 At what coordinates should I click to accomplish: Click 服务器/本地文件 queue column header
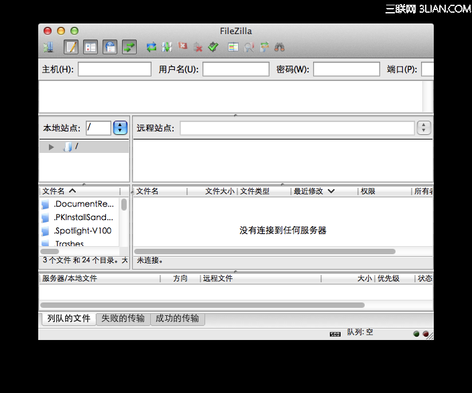pyautogui.click(x=99, y=278)
